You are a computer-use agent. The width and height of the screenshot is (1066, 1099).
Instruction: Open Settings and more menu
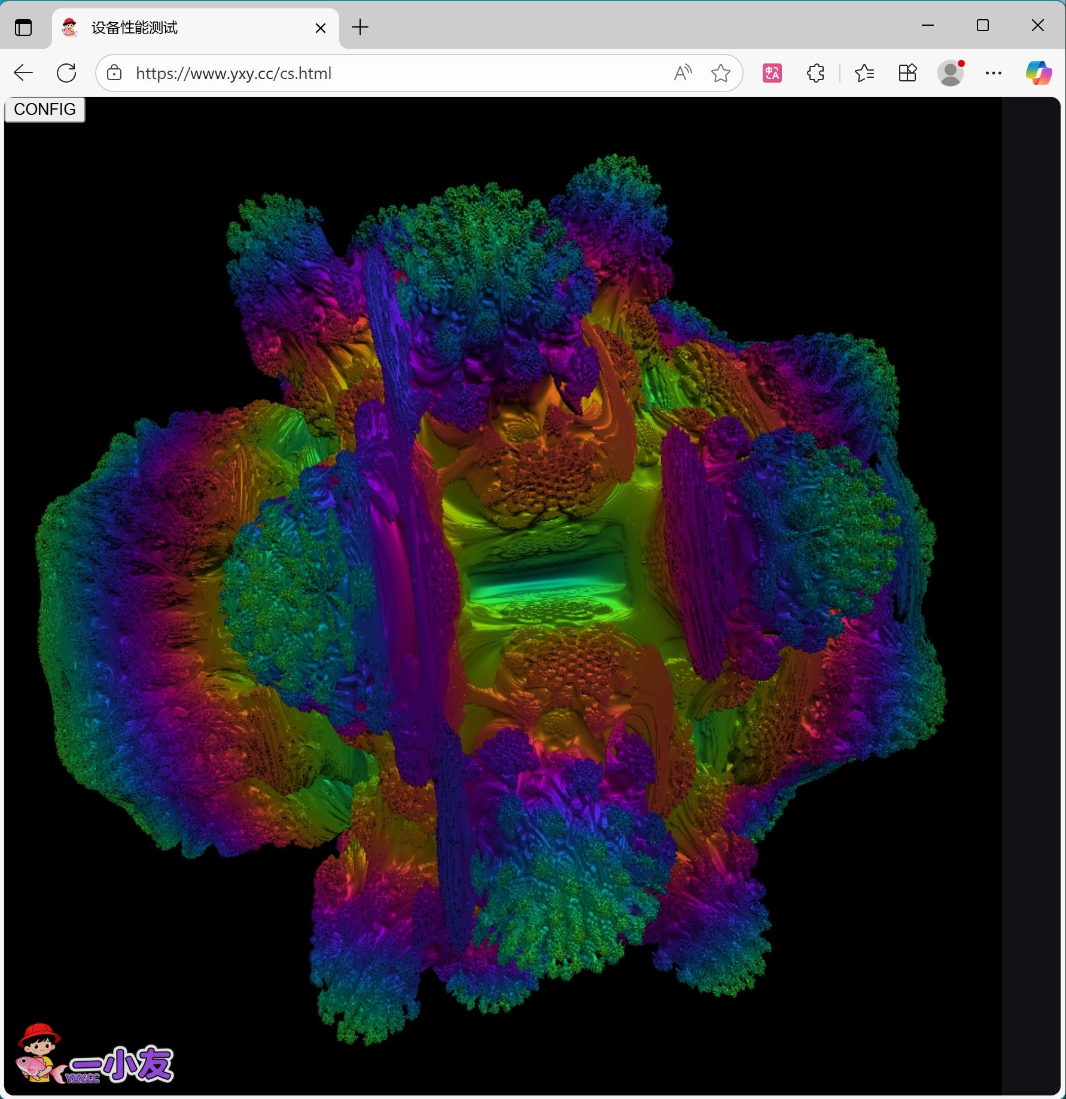993,73
